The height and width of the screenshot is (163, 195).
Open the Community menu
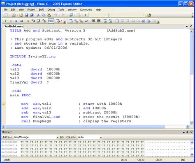[86, 9]
